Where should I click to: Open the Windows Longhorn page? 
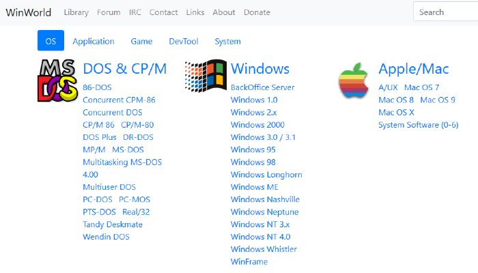point(266,175)
